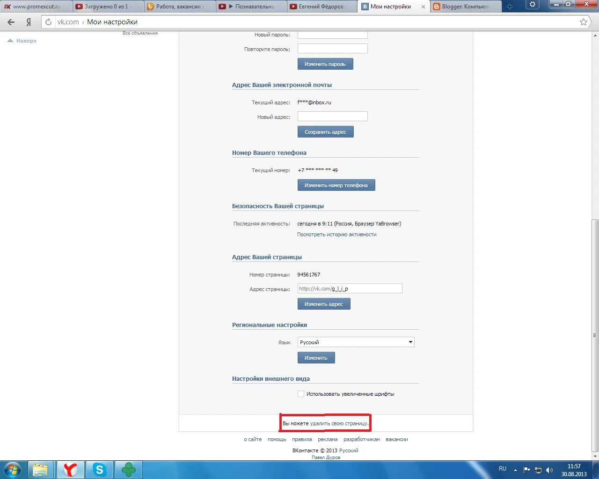
Task: Click the удалить свою страницу link
Action: (x=339, y=423)
